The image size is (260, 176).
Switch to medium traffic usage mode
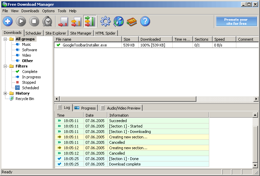click(77, 22)
